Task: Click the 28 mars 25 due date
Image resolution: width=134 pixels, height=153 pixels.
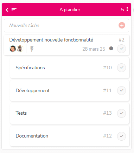Action: (94, 49)
